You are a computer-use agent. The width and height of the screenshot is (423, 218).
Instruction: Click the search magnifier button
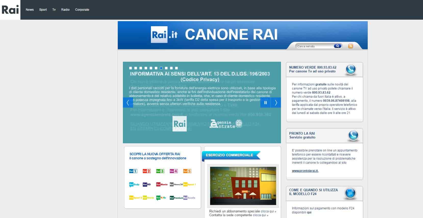click(338, 46)
